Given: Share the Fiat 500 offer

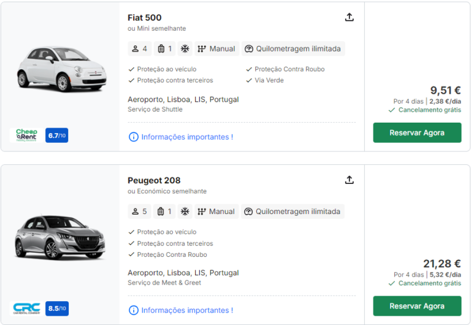Looking at the screenshot, I should [350, 17].
